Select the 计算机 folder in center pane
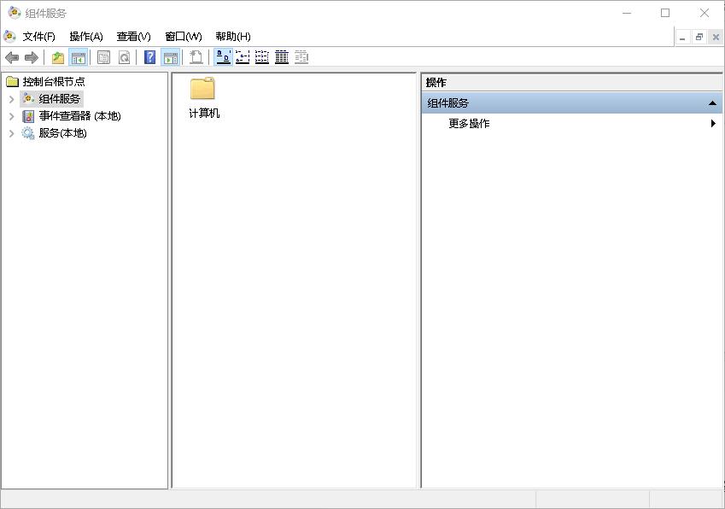This screenshot has width=725, height=509. (203, 97)
